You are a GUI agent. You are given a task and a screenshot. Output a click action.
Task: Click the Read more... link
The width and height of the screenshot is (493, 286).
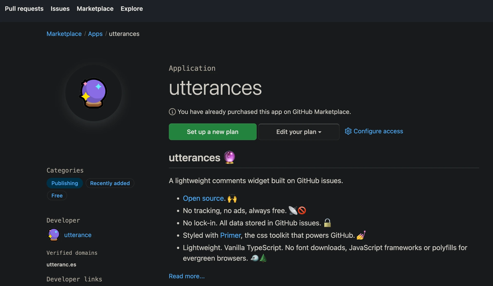pyautogui.click(x=187, y=276)
